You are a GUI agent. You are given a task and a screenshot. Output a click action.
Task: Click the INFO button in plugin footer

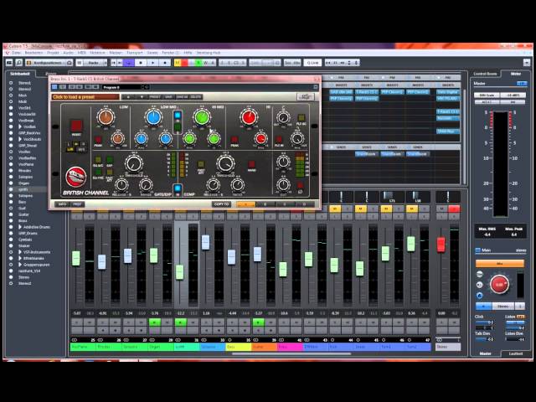[x=62, y=204]
